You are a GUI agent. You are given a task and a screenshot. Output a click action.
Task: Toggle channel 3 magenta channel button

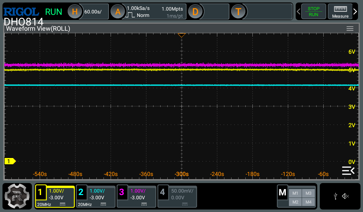[122, 193]
